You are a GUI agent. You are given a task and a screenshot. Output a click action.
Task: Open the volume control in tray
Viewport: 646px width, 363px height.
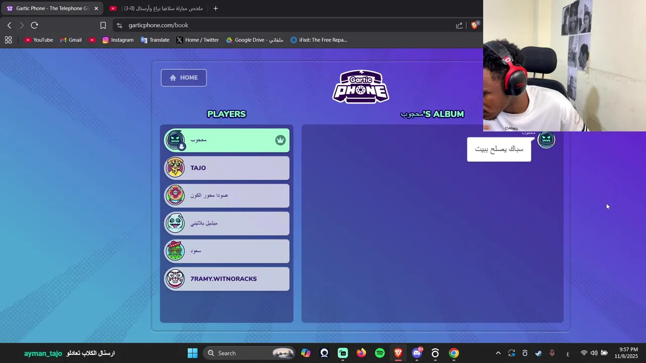point(594,353)
